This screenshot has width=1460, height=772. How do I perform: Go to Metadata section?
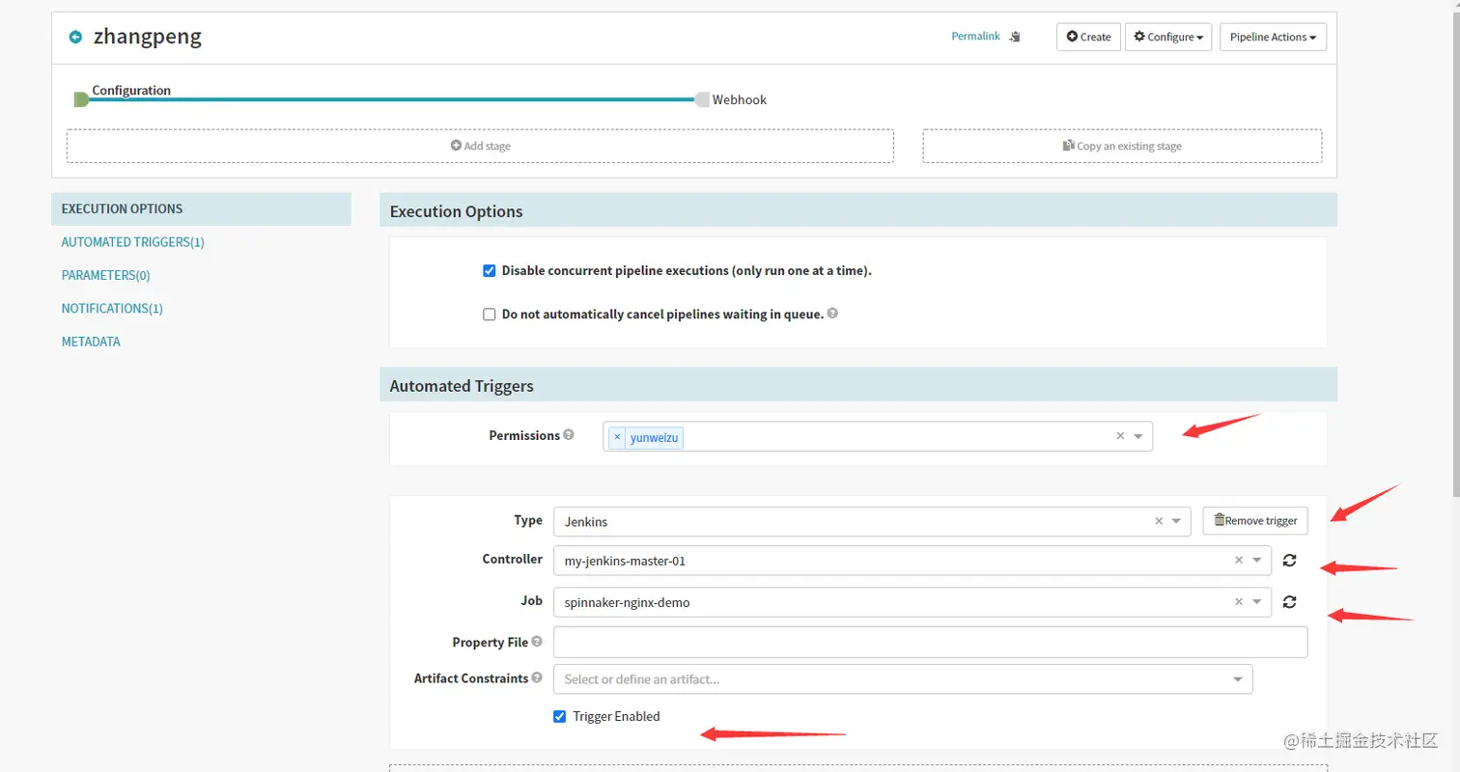(91, 342)
